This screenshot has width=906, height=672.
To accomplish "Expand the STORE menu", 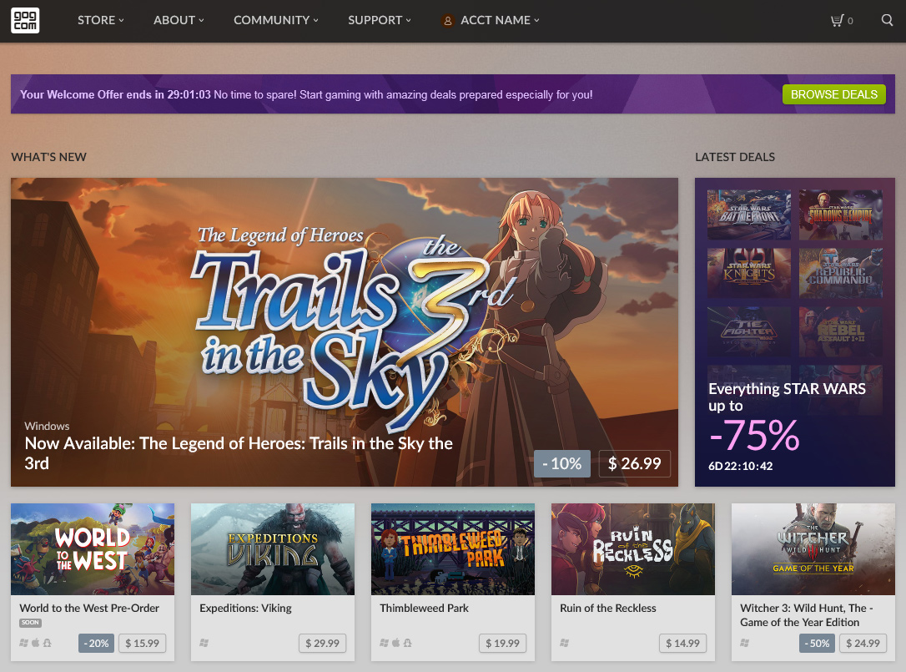I will click(101, 20).
